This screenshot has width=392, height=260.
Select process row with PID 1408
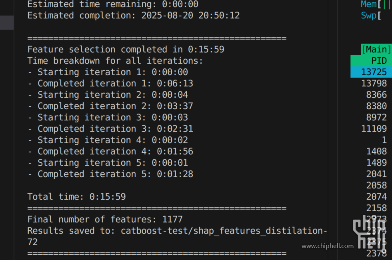click(x=376, y=151)
